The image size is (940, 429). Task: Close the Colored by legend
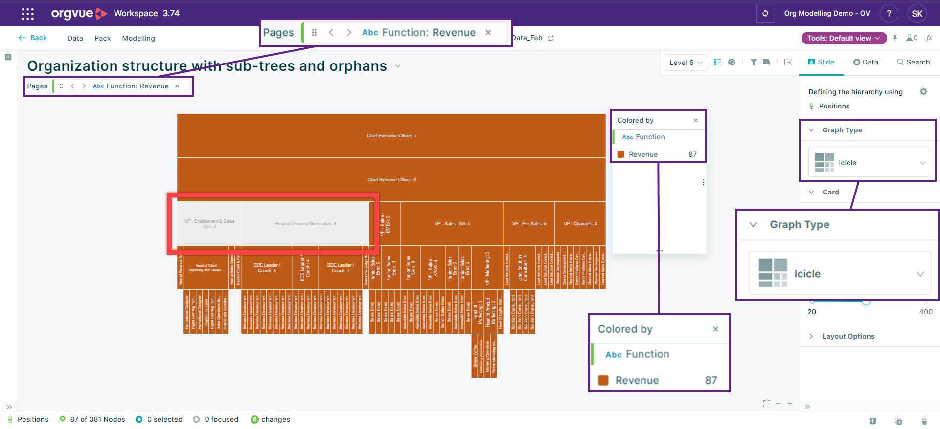[x=695, y=120]
